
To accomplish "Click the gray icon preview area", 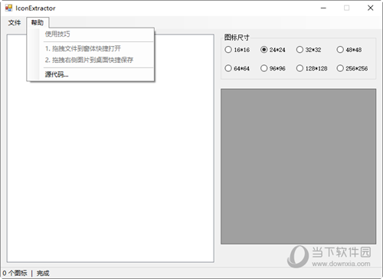I will 298,166.
